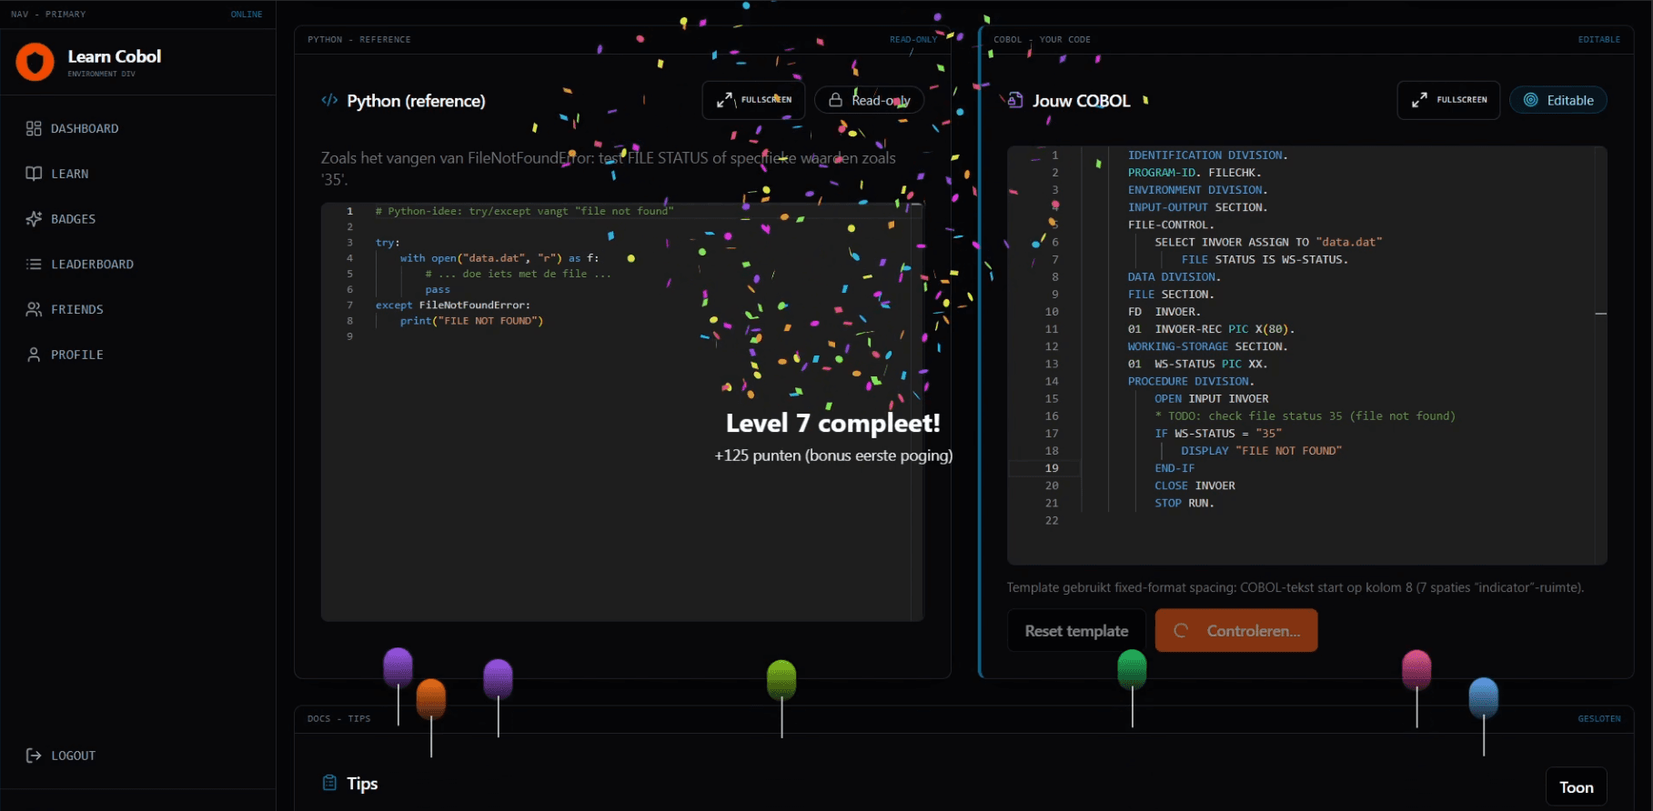The height and width of the screenshot is (811, 1653).
Task: Click the Logout arrow icon
Action: (x=34, y=756)
